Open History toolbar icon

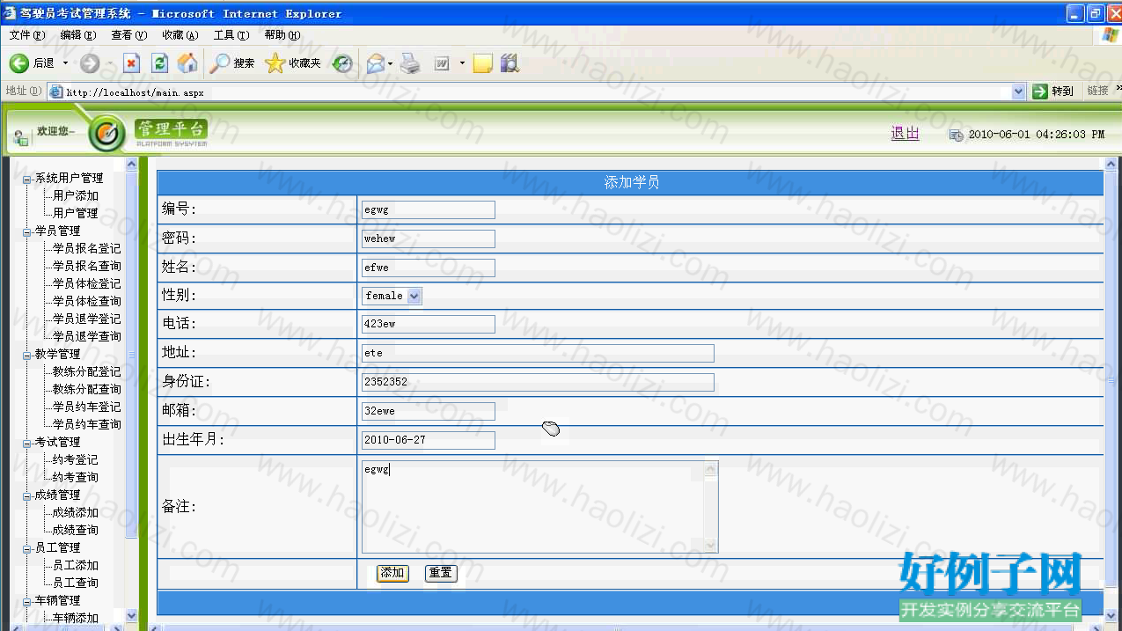point(342,63)
